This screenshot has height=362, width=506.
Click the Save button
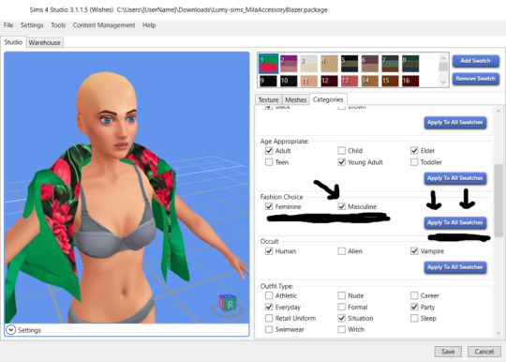pyautogui.click(x=448, y=352)
